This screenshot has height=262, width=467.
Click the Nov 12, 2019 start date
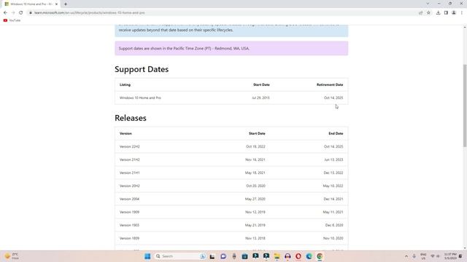click(x=255, y=212)
